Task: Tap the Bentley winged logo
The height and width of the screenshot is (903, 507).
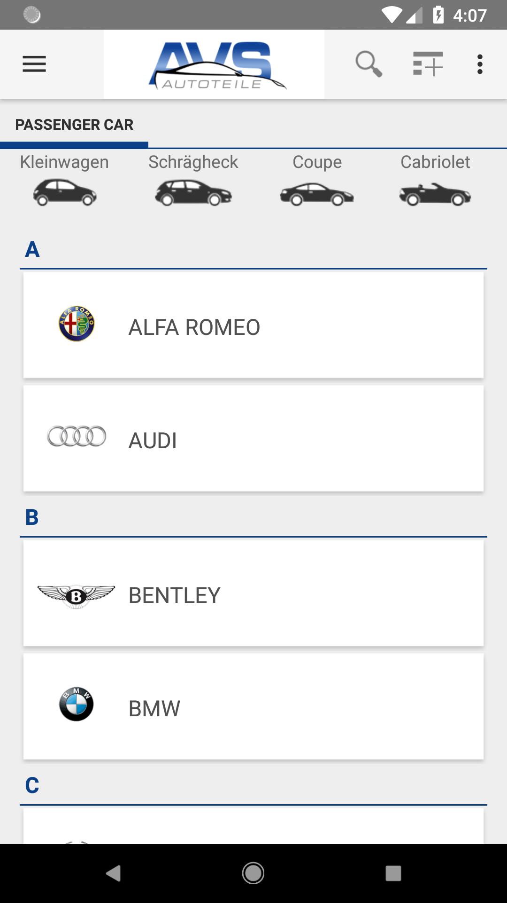Action: click(76, 596)
